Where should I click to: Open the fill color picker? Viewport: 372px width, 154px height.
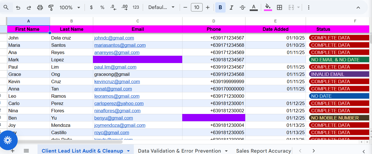268,8
